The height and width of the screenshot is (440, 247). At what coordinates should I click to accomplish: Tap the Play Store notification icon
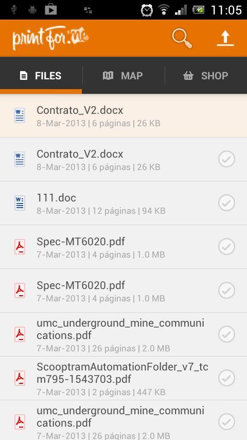point(51,10)
